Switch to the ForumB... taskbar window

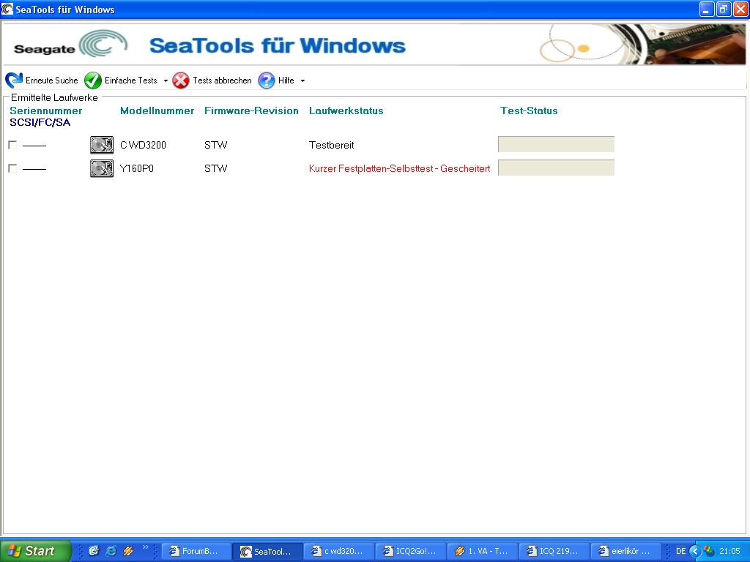196,551
